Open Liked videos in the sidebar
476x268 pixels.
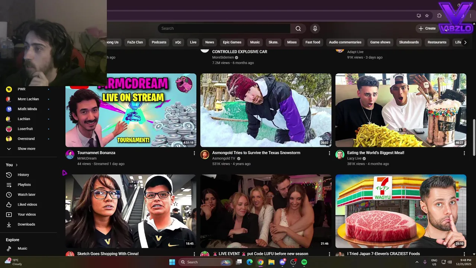point(28,204)
